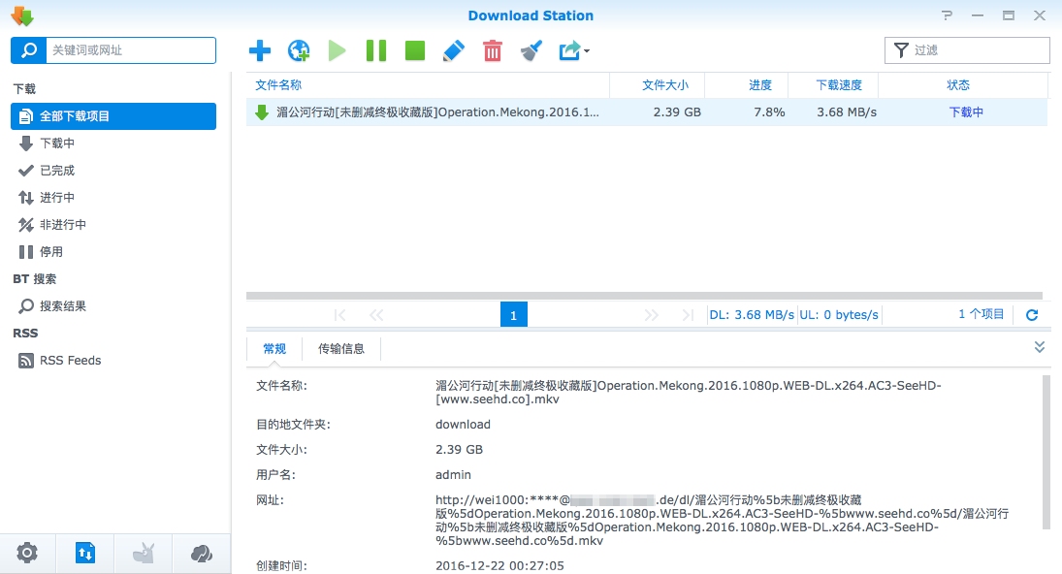The image size is (1062, 574).
Task: Clear finished tasks with the broom icon
Action: click(531, 50)
